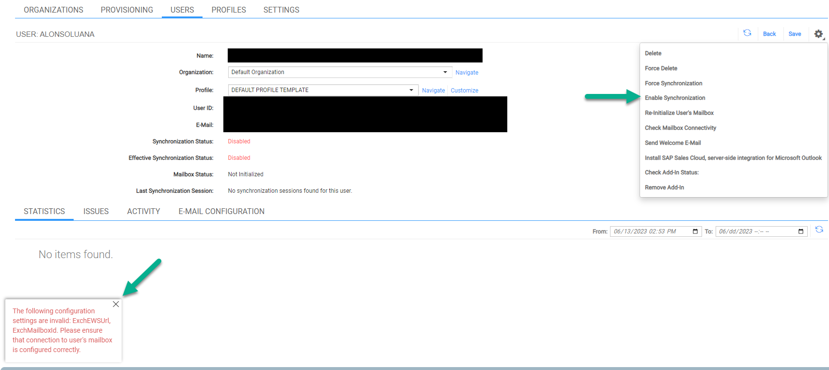
Task: Switch to the Organizations tab
Action: tap(53, 10)
